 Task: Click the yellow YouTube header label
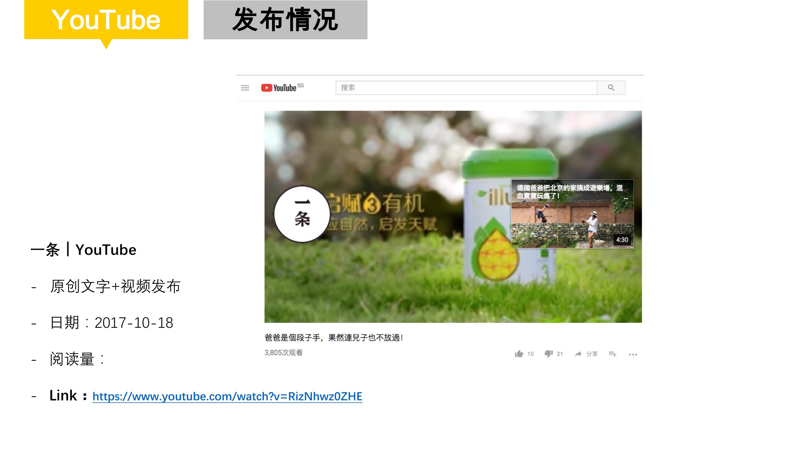coord(106,20)
